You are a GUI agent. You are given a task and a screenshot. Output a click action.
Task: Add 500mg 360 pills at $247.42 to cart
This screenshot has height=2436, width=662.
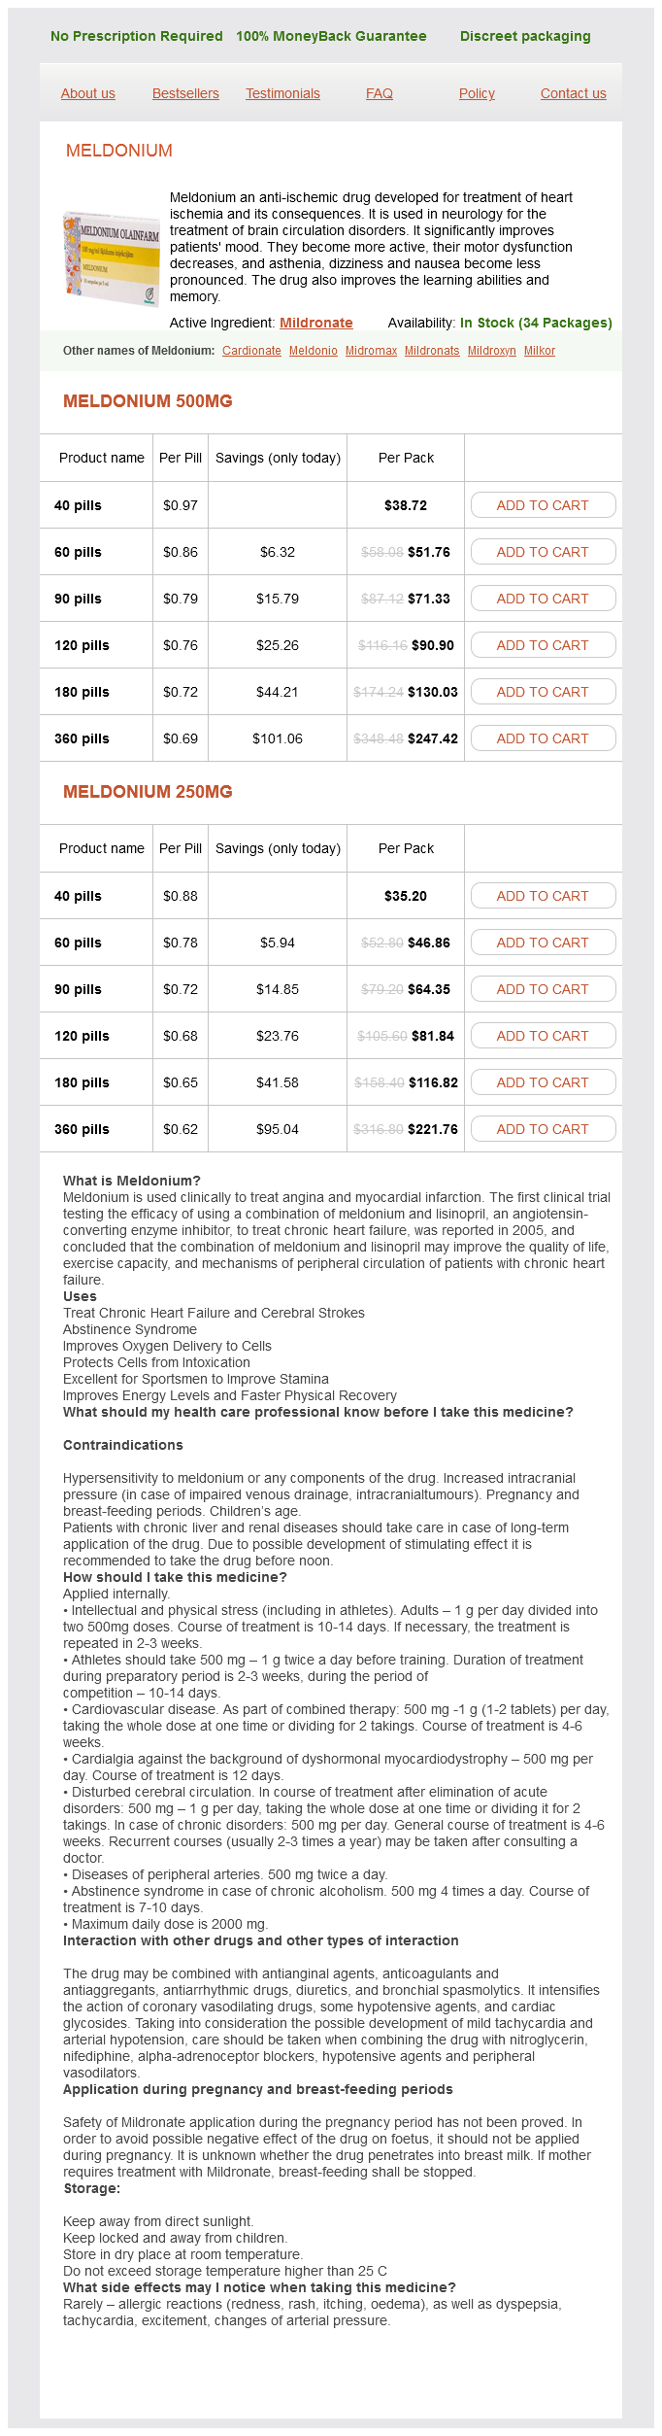click(543, 738)
